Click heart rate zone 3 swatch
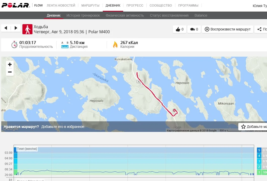 pyautogui.click(x=259, y=161)
